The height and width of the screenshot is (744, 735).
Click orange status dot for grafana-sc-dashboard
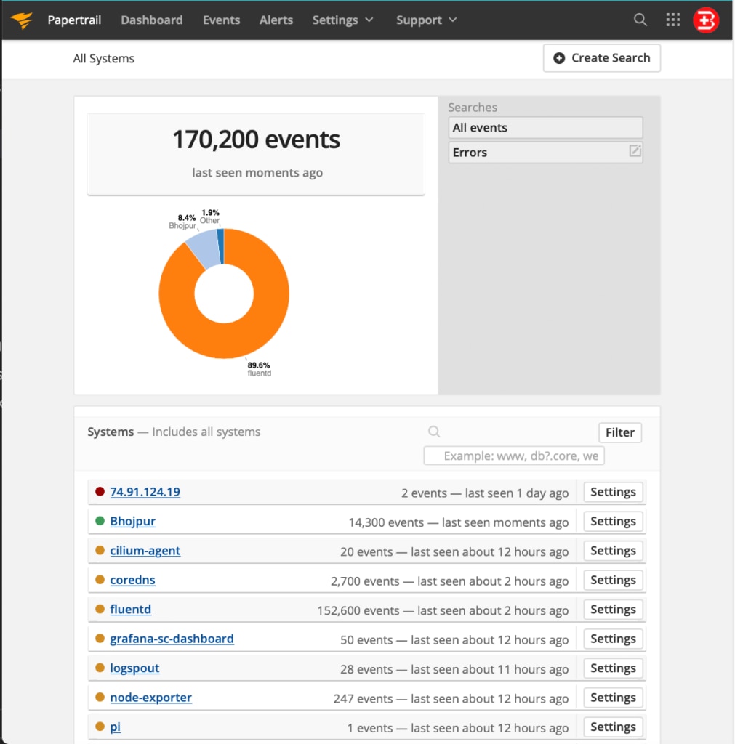[100, 639]
